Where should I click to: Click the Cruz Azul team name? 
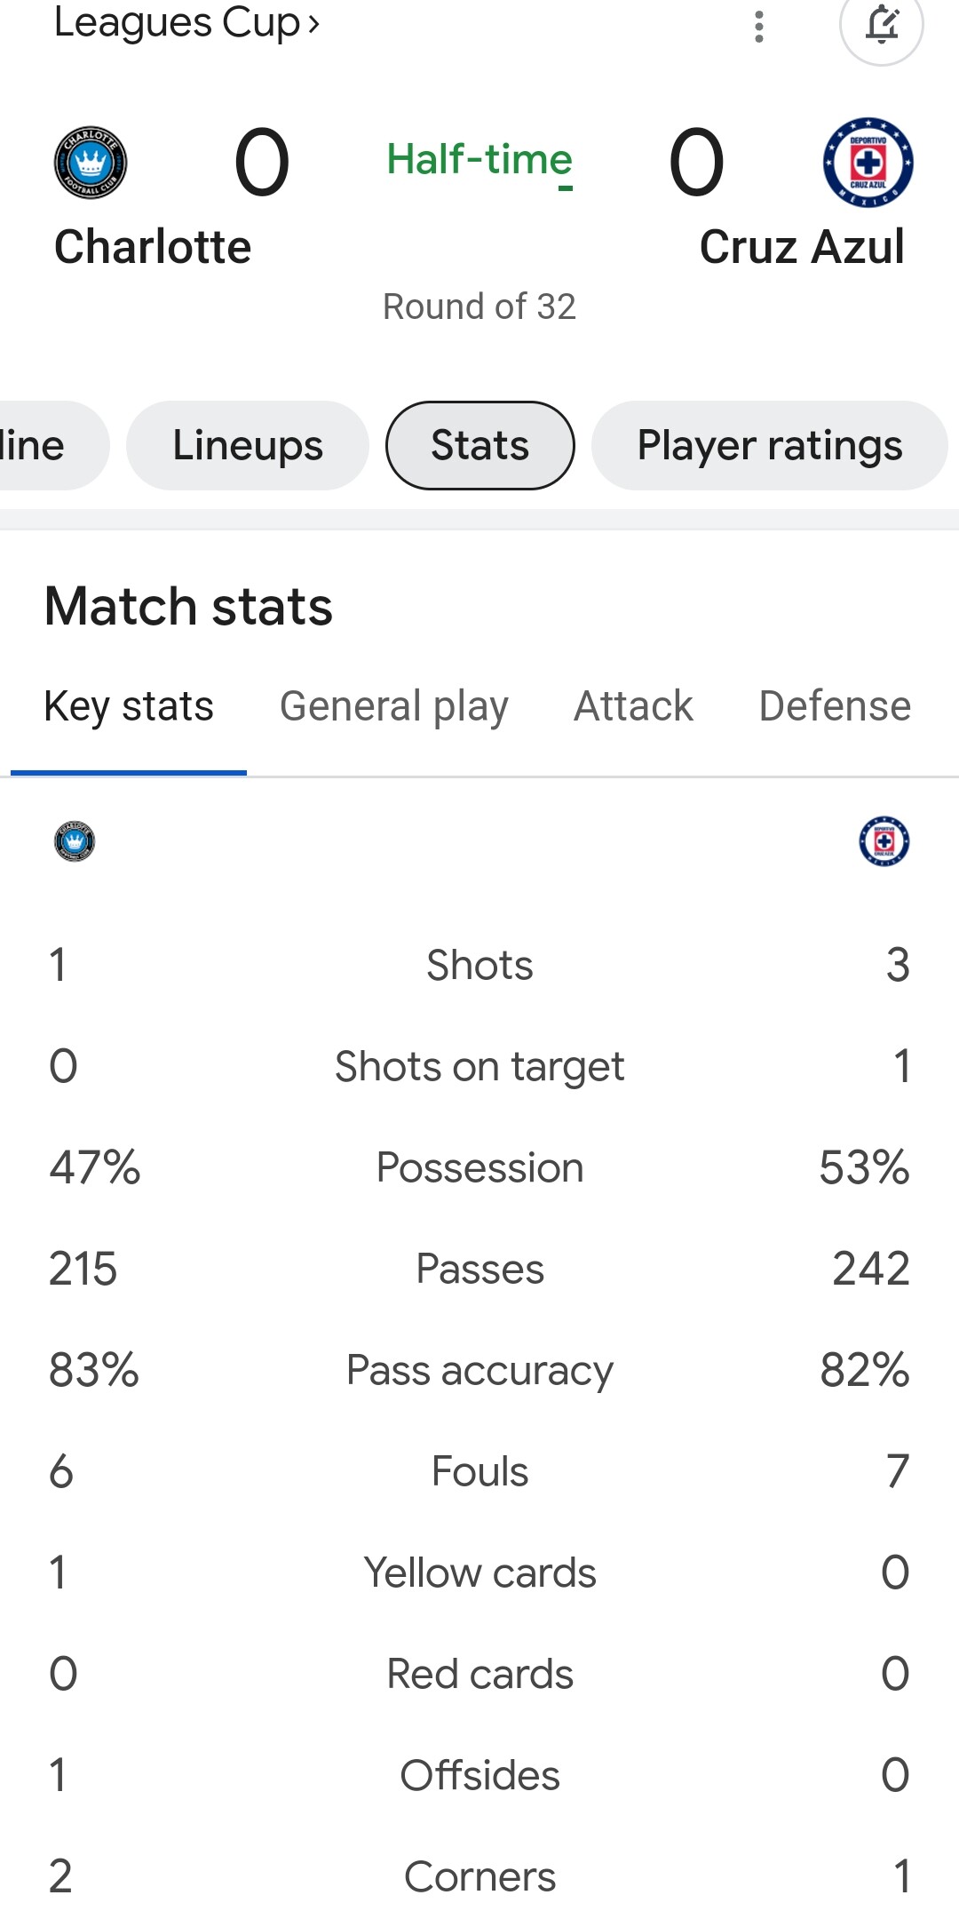click(802, 247)
